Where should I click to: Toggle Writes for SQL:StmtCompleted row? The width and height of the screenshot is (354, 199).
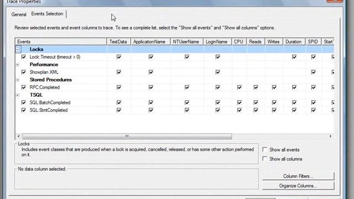274,110
